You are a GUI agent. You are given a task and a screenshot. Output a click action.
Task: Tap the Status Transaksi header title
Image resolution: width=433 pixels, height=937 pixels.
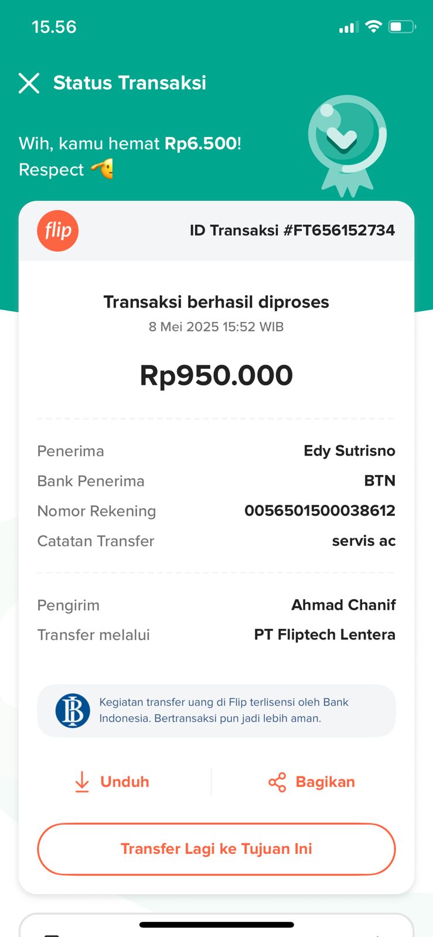(x=129, y=83)
